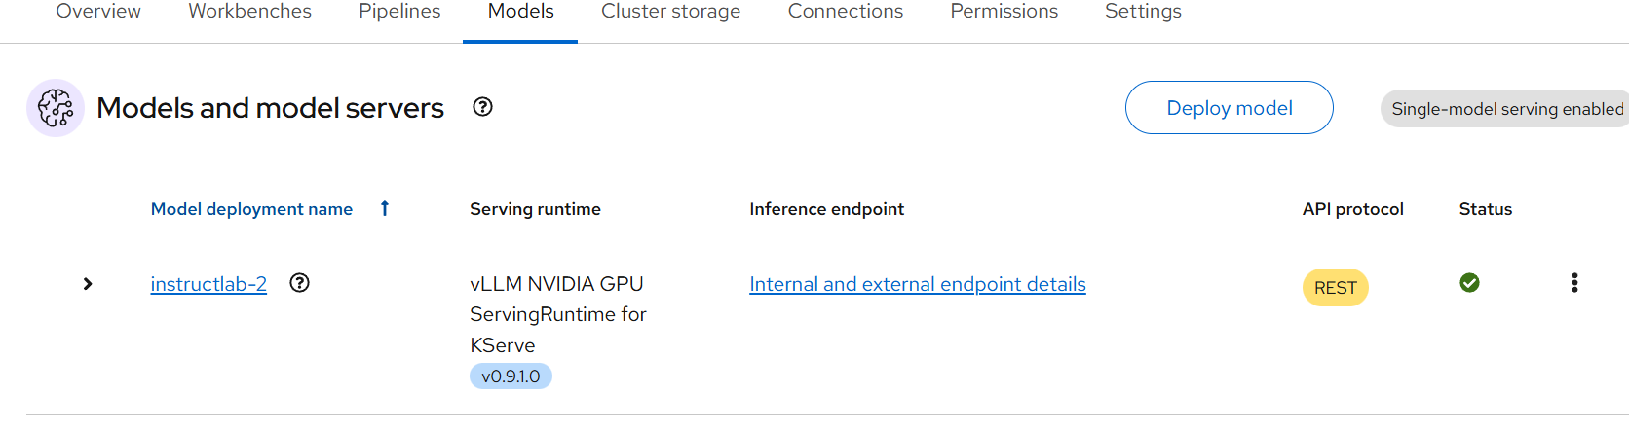Select the Models tab

coord(520,12)
